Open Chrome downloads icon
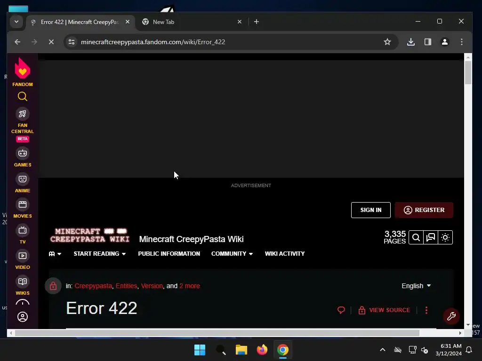The image size is (482, 361). [x=410, y=42]
